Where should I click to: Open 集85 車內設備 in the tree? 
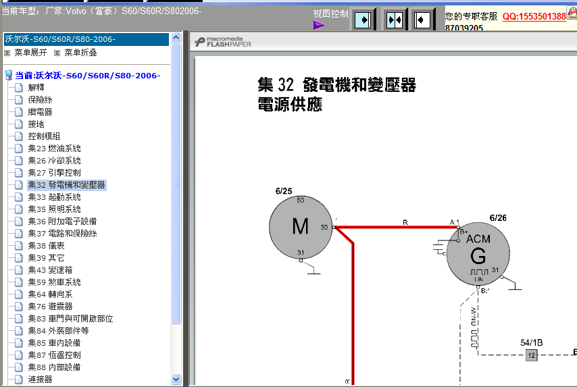[x=55, y=342]
